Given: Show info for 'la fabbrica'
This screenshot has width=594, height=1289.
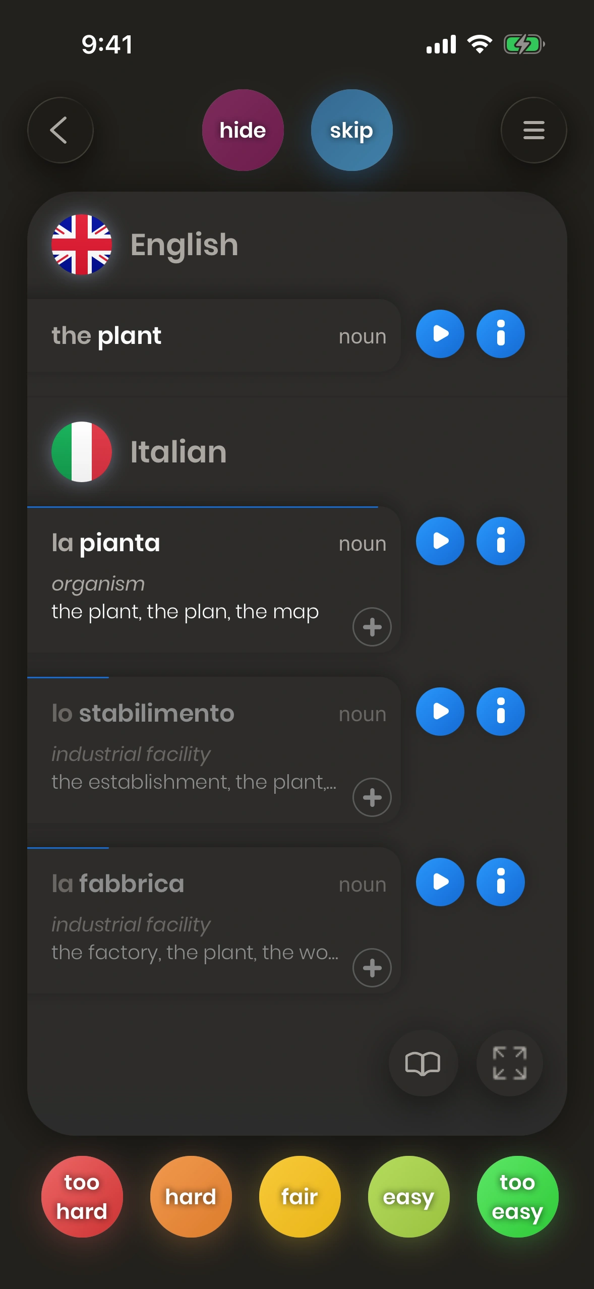Looking at the screenshot, I should [500, 882].
